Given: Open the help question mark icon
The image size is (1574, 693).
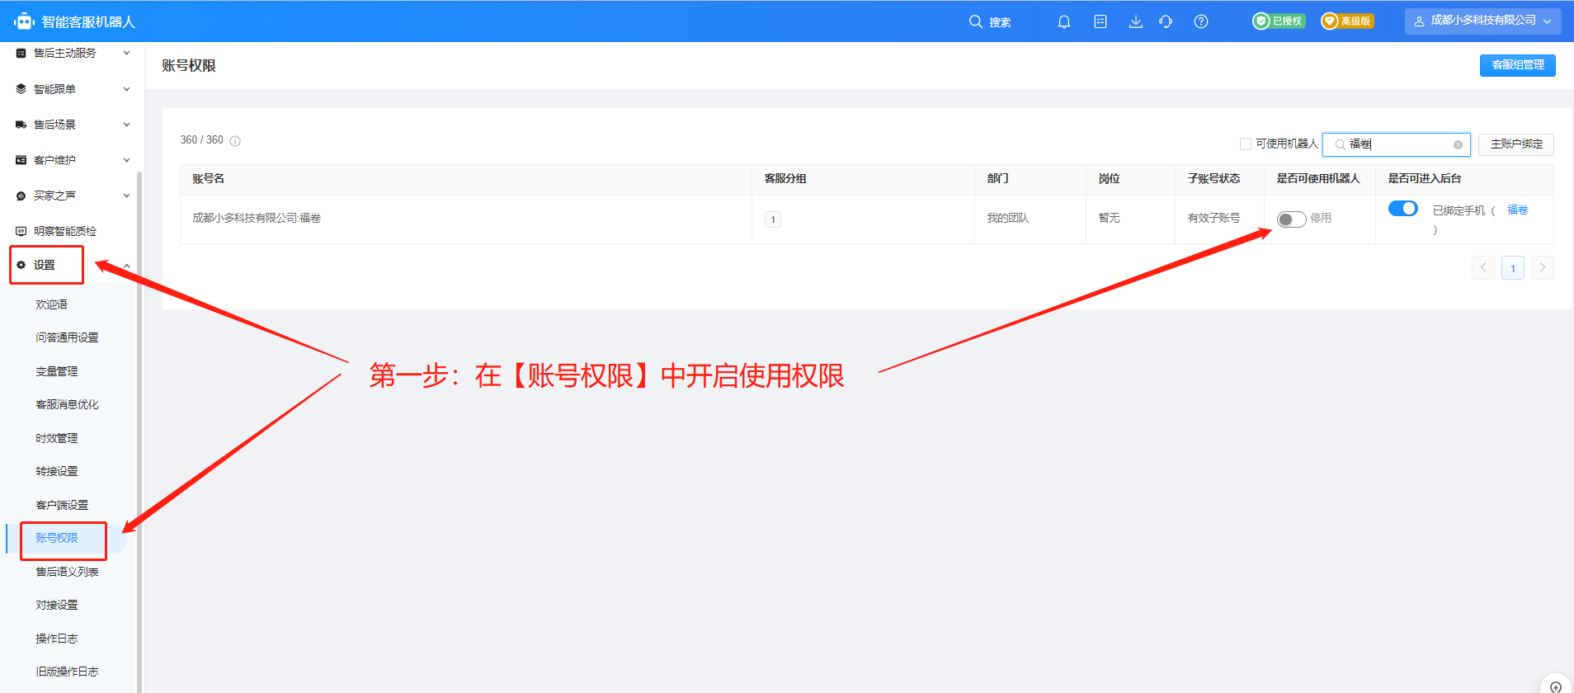Looking at the screenshot, I should [1201, 21].
